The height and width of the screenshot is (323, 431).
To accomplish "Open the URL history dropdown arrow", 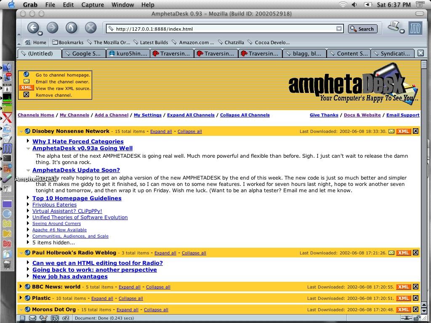I will point(339,29).
